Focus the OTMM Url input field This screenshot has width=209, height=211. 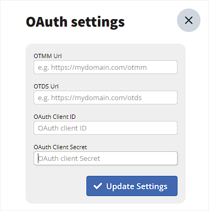106,67
